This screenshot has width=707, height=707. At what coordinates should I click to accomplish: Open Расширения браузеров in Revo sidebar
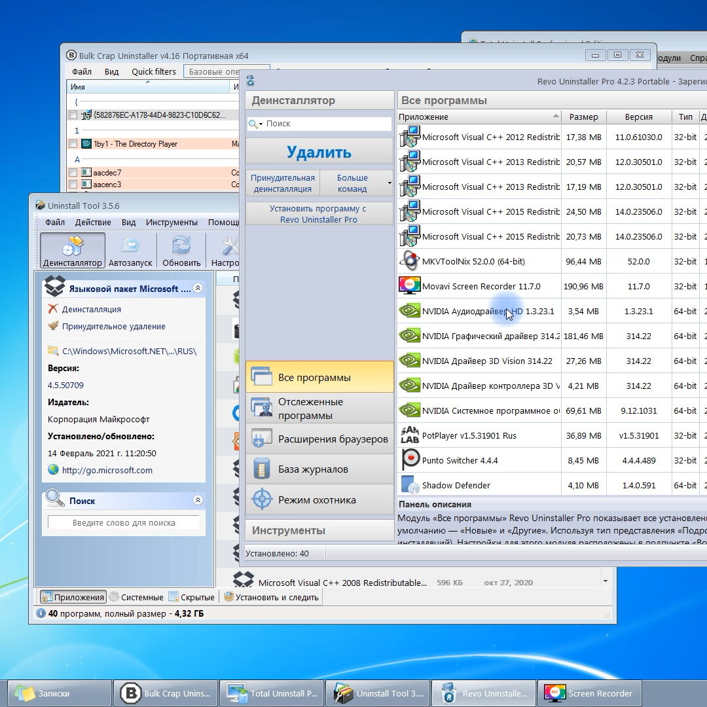pos(319,439)
